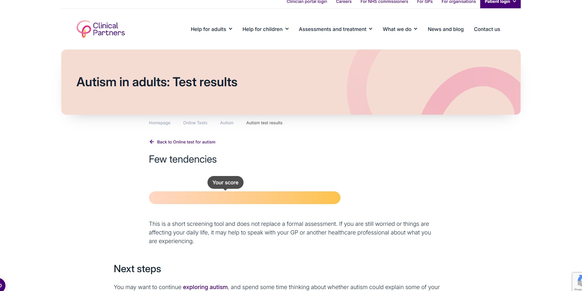Click the Your score marker on bar
Viewport: 582px width, 291px height.
(x=225, y=183)
